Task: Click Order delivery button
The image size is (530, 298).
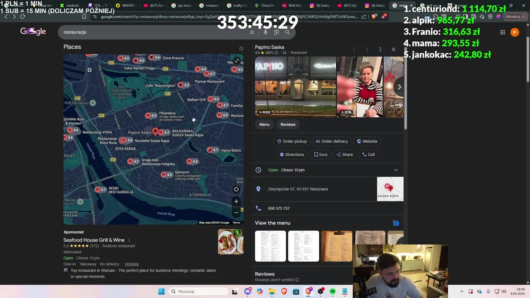Action: pyautogui.click(x=332, y=142)
